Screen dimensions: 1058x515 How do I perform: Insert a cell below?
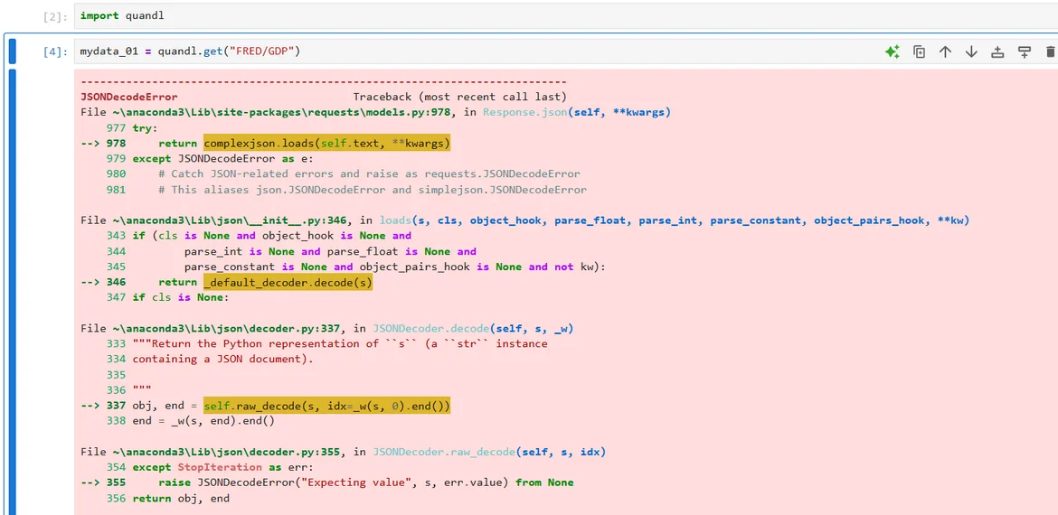(x=1024, y=51)
